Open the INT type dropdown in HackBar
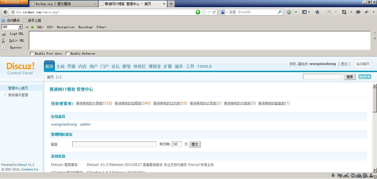The height and width of the screenshot is (179, 377). (x=20, y=27)
